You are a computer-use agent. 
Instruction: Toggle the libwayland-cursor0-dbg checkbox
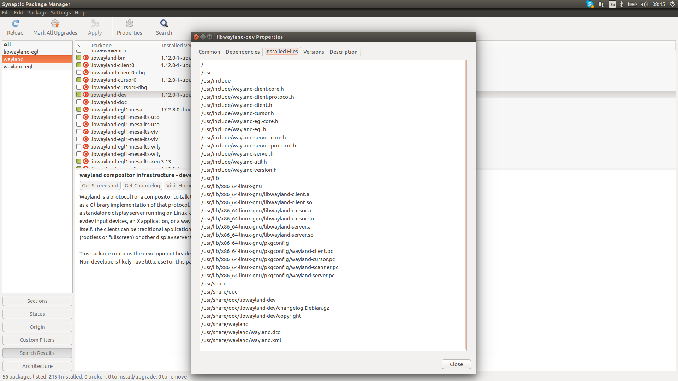coord(79,87)
